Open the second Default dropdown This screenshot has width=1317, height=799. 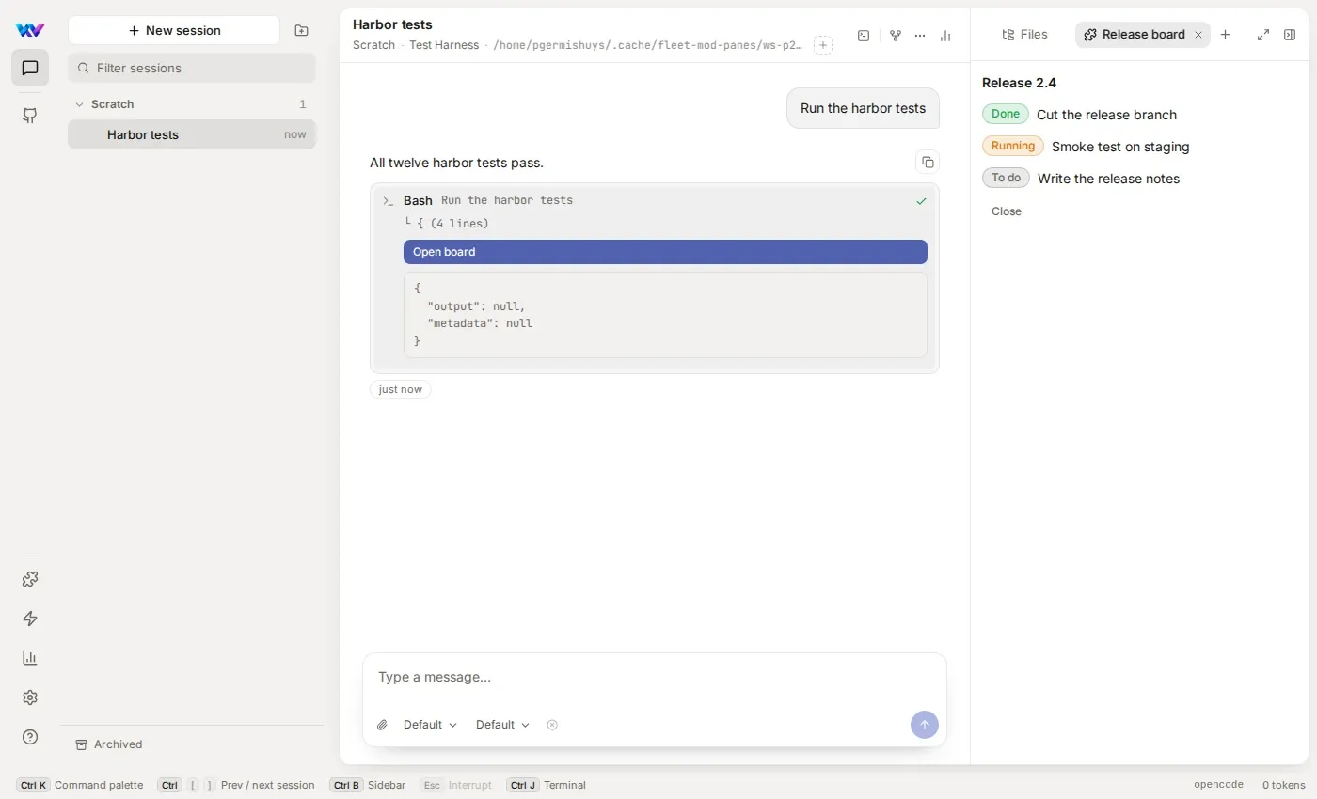pos(502,725)
